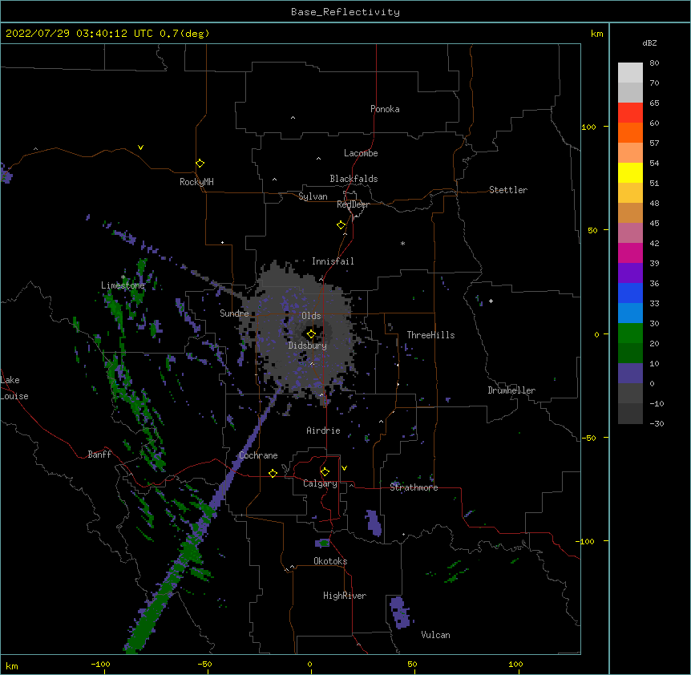This screenshot has height=675, width=691.
Task: Click the Lake Louise label
Action: coord(14,388)
